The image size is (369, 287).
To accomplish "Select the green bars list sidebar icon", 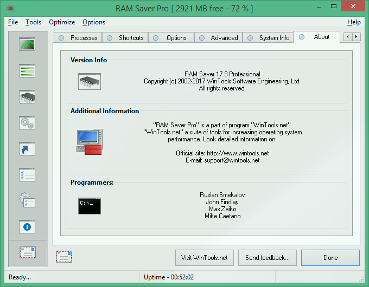I will pos(27,71).
